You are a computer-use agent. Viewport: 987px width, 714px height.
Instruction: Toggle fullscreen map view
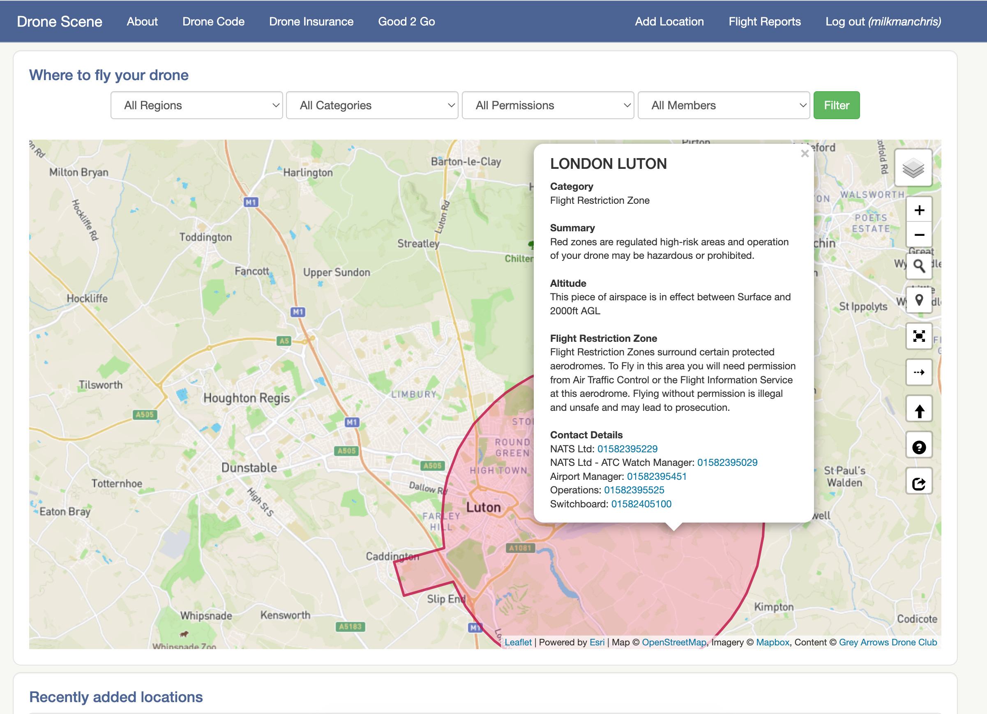coord(919,336)
